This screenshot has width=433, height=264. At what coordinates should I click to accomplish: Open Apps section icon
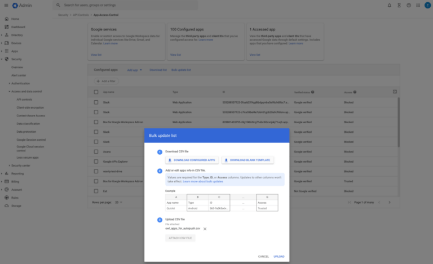pyautogui.click(x=7, y=51)
